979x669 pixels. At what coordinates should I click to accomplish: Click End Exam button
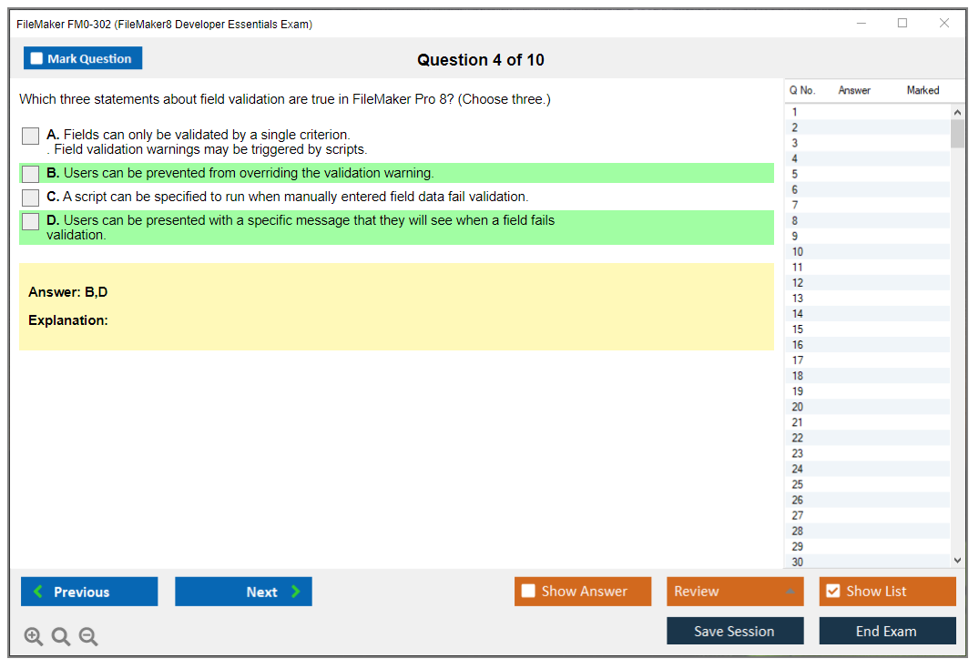tap(887, 631)
